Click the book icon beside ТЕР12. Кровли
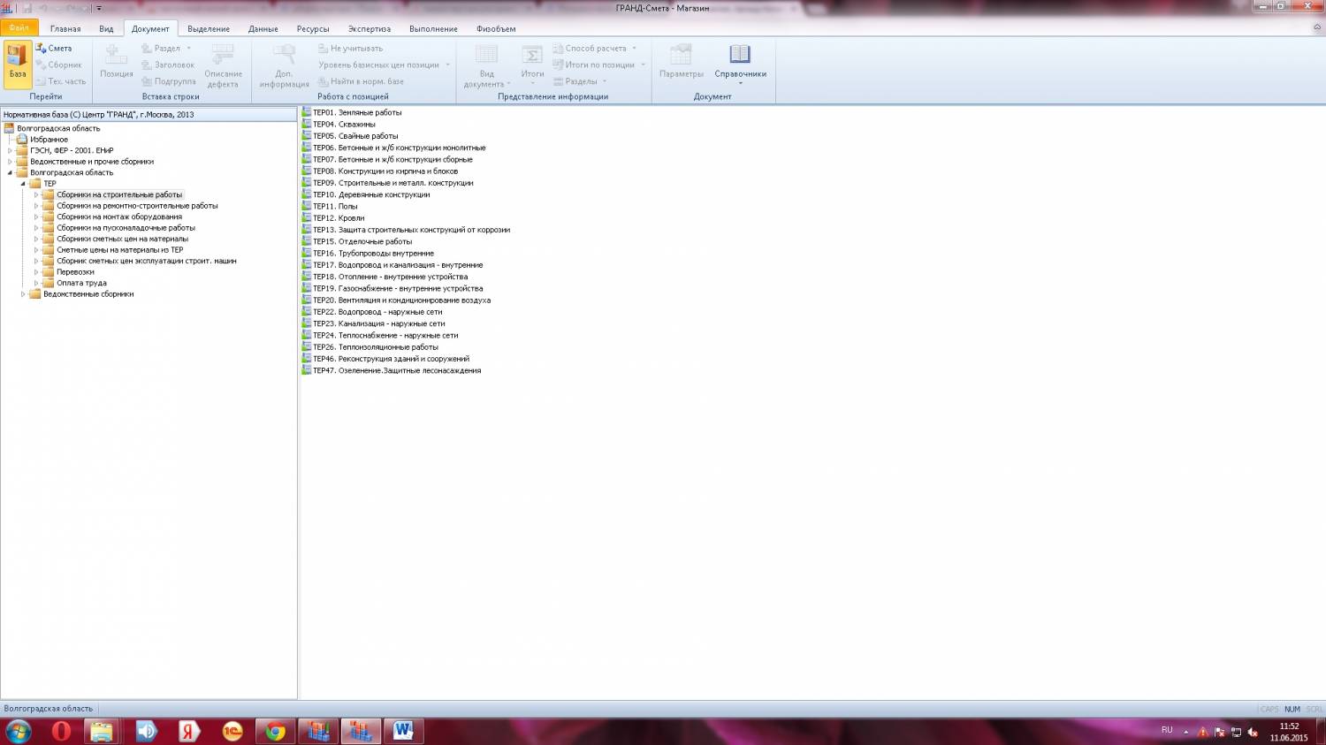This screenshot has width=1326, height=745. [307, 217]
